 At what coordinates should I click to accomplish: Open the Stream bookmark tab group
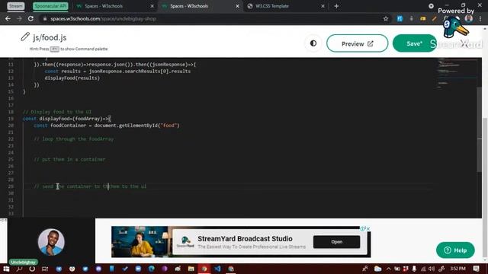tap(15, 6)
